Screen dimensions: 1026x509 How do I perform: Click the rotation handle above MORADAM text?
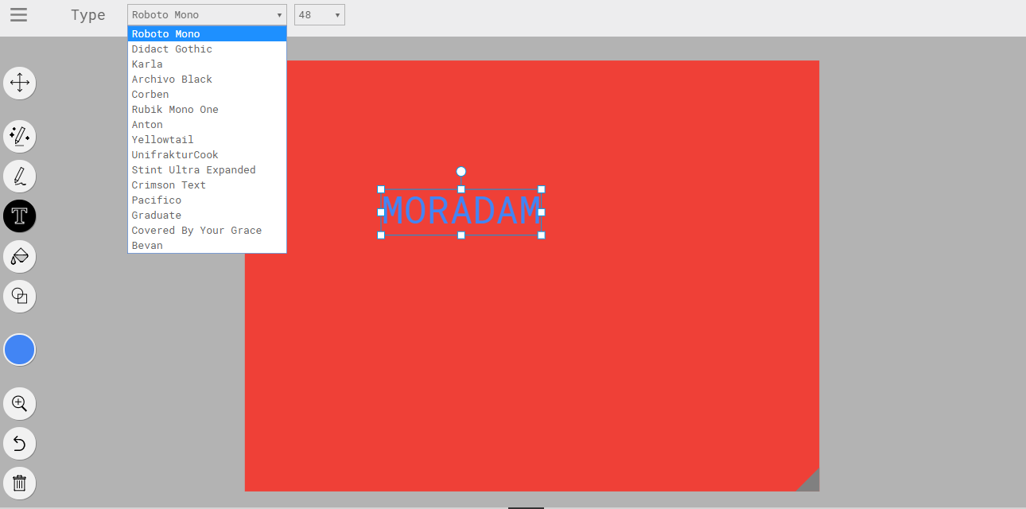(461, 172)
